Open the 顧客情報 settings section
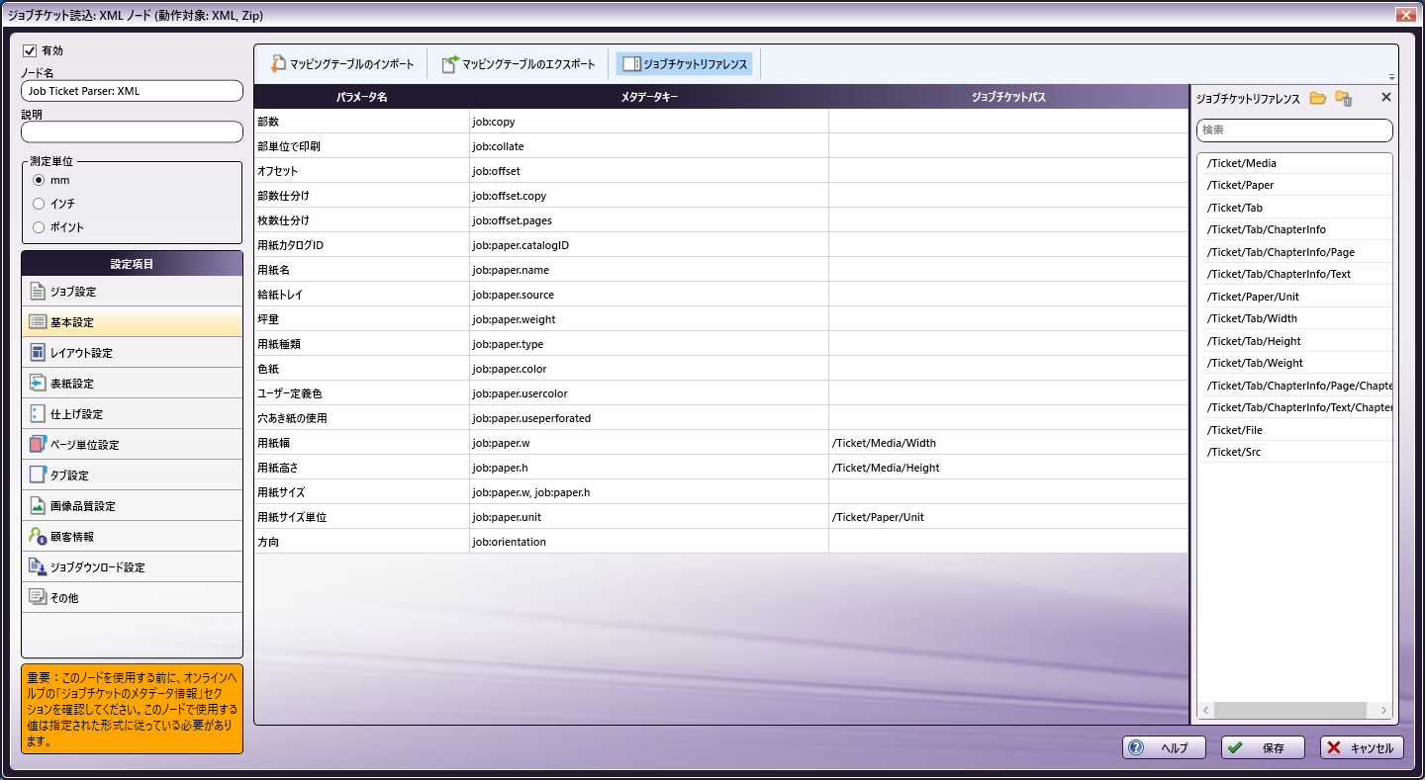 click(132, 537)
